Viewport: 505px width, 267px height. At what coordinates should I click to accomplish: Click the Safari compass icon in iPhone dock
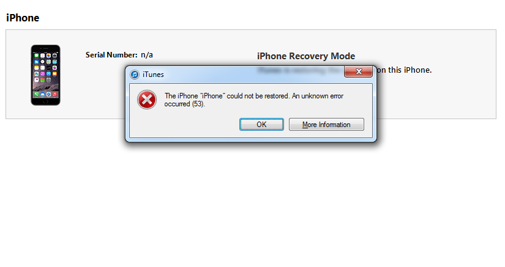point(48,94)
